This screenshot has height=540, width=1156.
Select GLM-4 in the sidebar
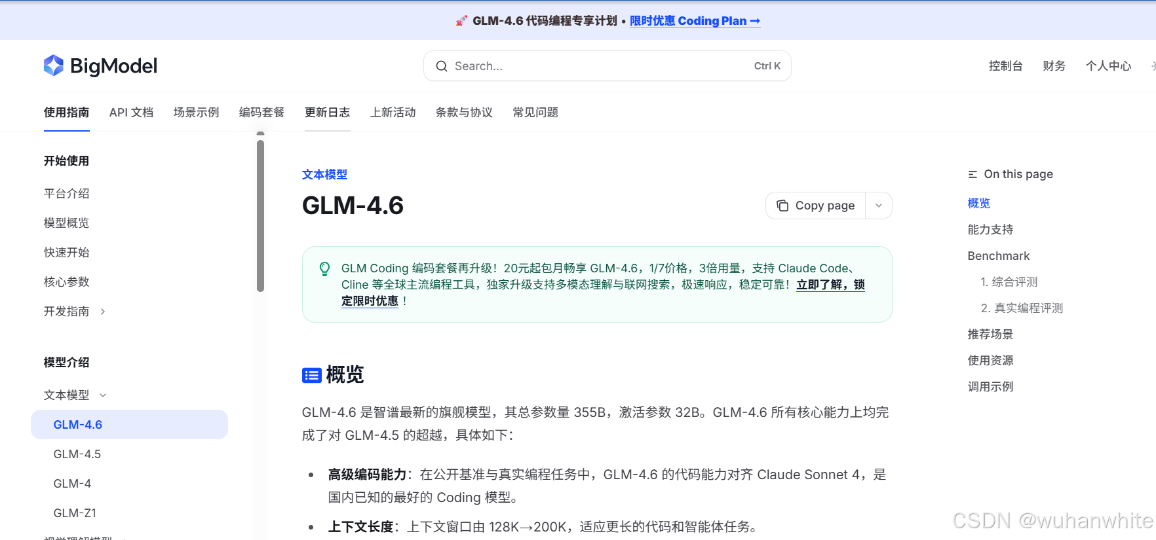pos(73,484)
